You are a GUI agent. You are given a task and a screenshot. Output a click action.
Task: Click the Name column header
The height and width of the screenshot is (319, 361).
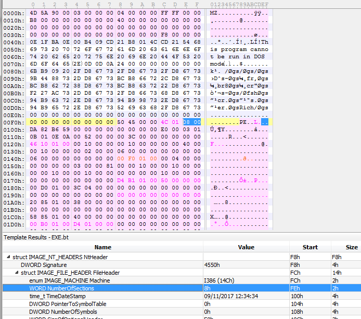tap(102, 247)
